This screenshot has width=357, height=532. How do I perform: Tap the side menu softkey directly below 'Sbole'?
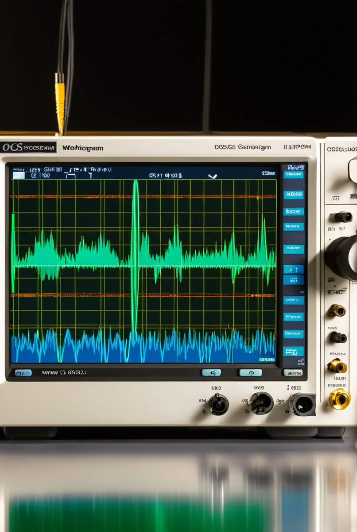click(x=294, y=227)
